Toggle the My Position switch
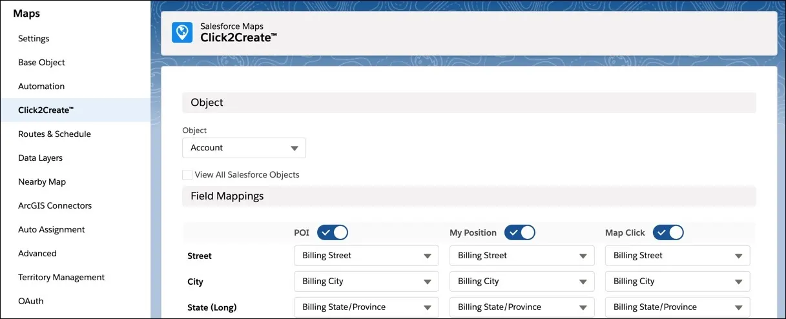Screen dimensions: 786x319 [520, 232]
